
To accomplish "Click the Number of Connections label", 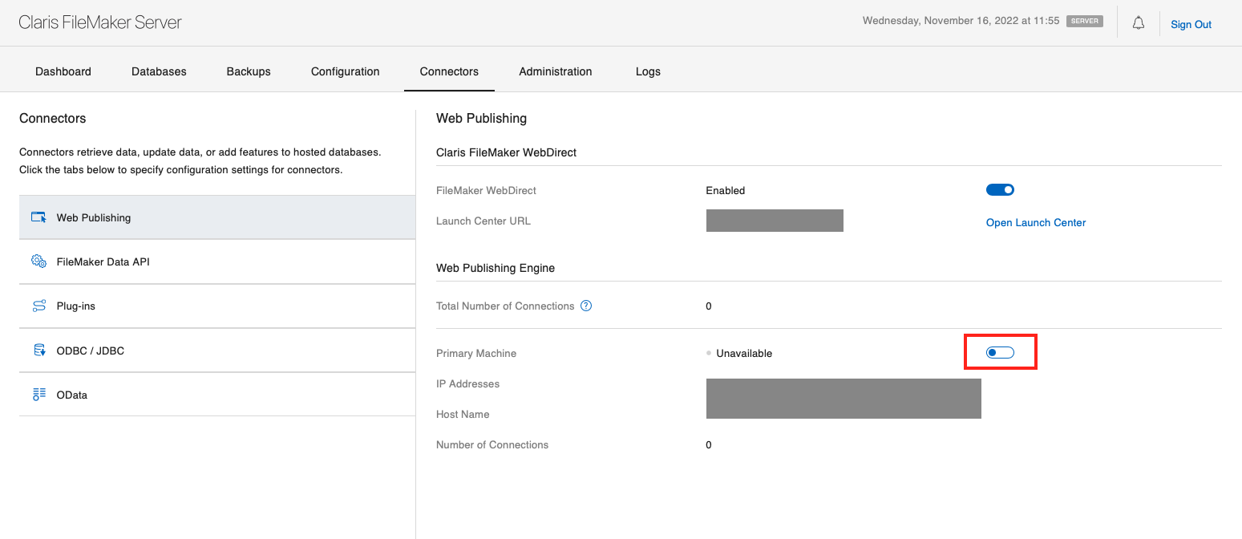I will (x=492, y=444).
